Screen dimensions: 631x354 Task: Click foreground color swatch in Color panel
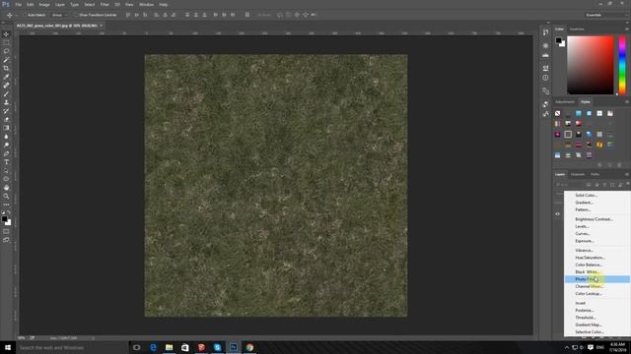(559, 40)
